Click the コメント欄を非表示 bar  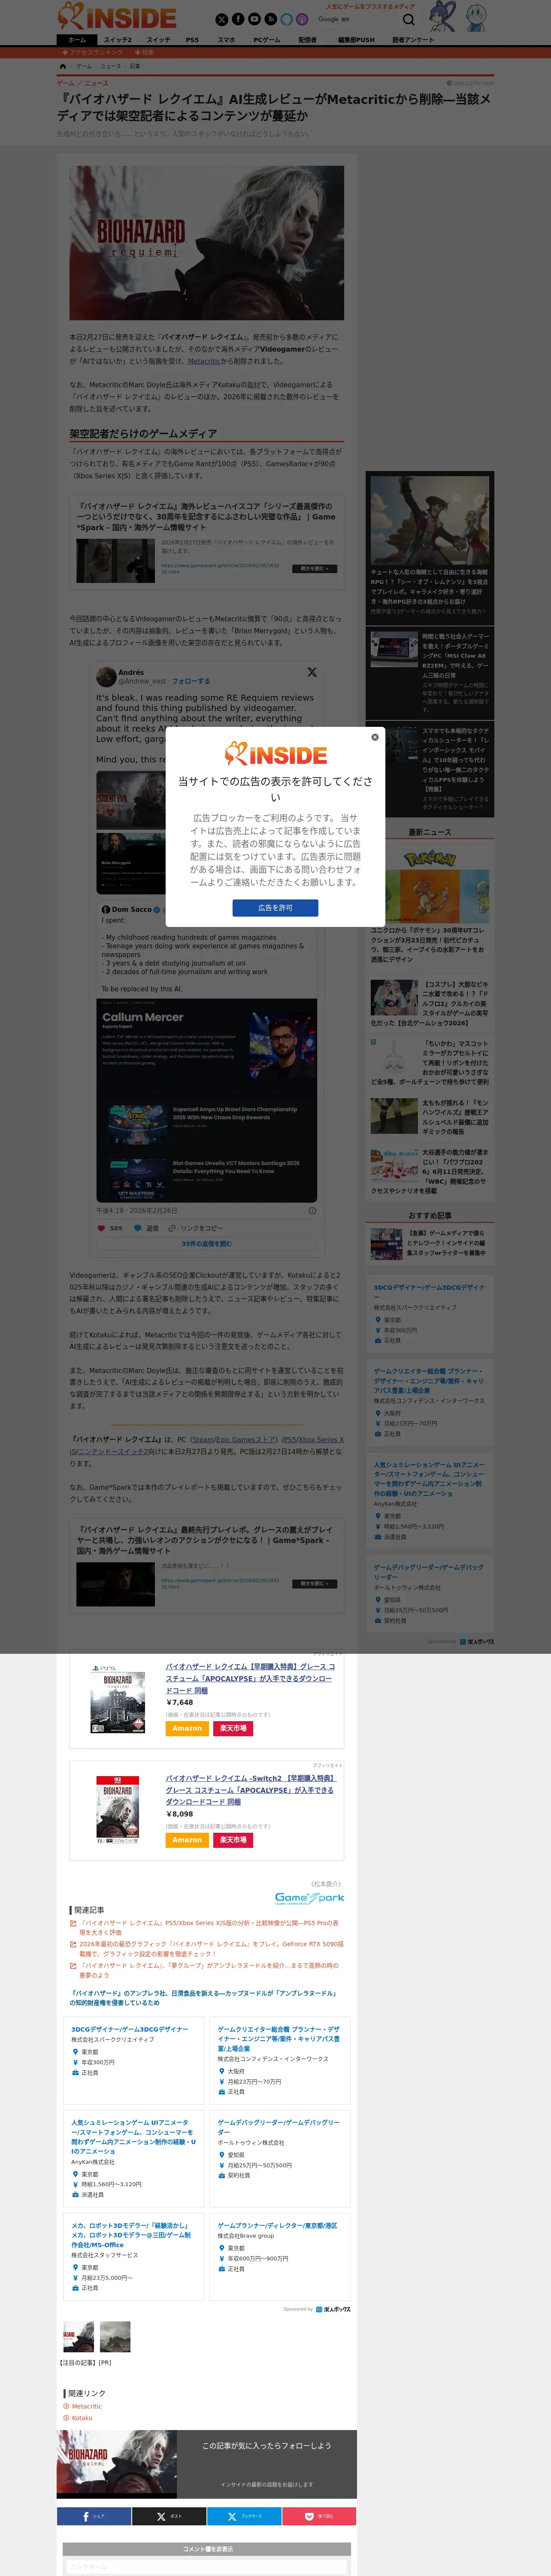coord(207,2549)
